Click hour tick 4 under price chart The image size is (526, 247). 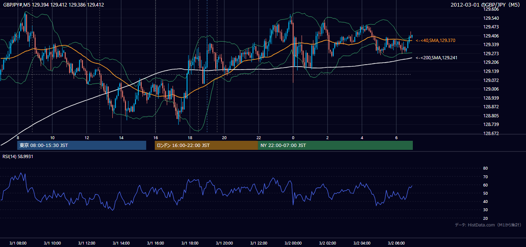click(x=362, y=137)
